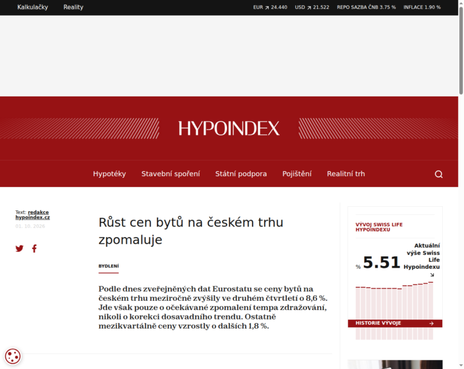Click the HYPOINDEX logo
The image size is (464, 369).
[229, 128]
